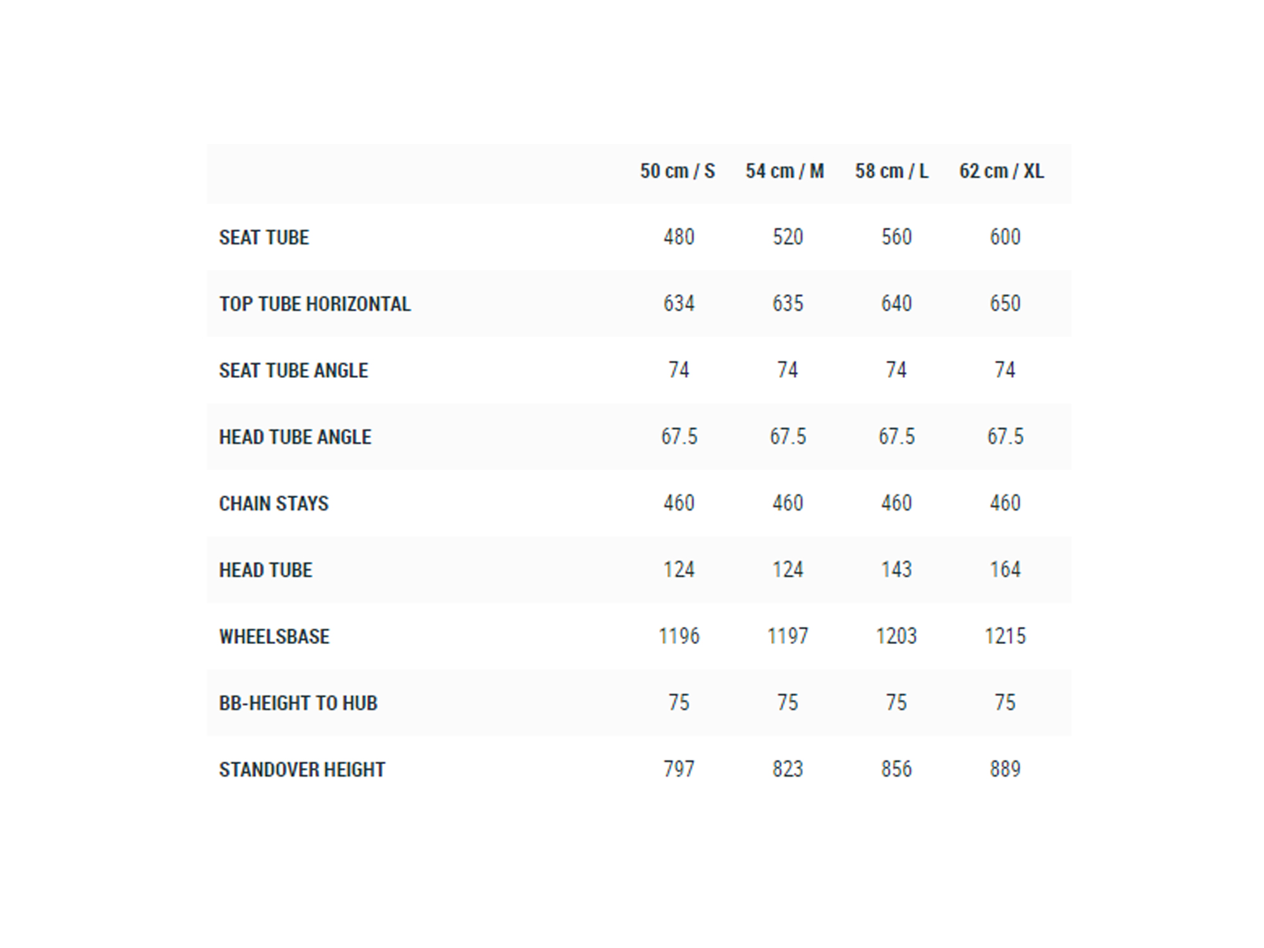1264x948 pixels.
Task: Click wheelbase value 1196
Action: click(679, 636)
